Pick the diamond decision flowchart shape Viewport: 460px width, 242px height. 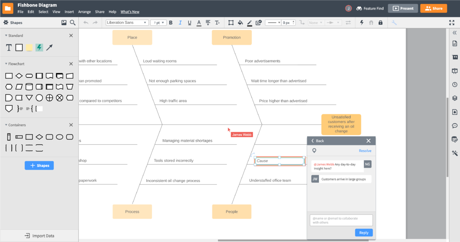pyautogui.click(x=19, y=76)
